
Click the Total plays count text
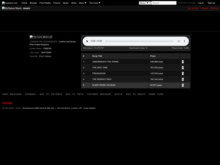pyautogui.click(x=93, y=48)
